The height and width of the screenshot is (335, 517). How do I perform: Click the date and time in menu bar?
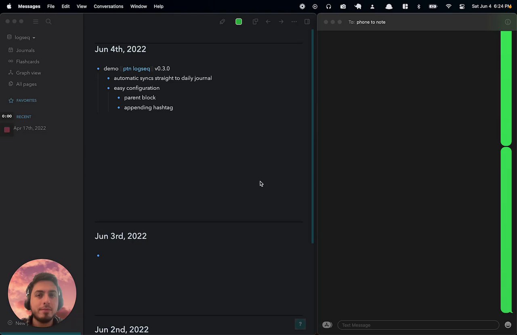click(492, 6)
